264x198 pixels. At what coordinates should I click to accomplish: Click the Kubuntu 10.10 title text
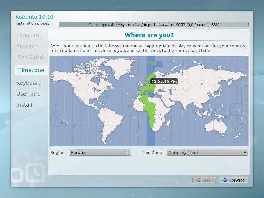[35, 17]
